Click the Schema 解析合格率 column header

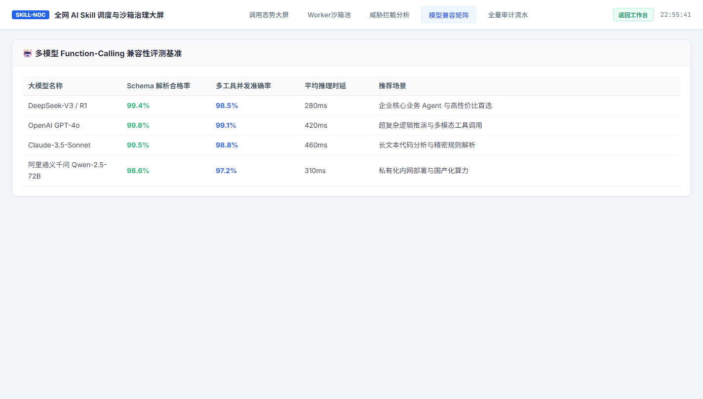(x=158, y=86)
